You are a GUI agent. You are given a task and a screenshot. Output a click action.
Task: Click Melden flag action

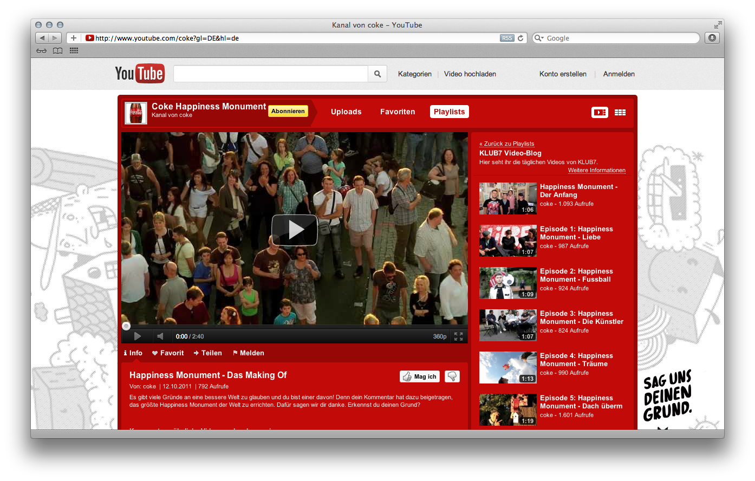click(249, 353)
